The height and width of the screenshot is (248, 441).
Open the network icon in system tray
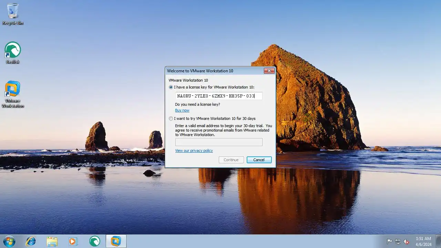tap(398, 241)
